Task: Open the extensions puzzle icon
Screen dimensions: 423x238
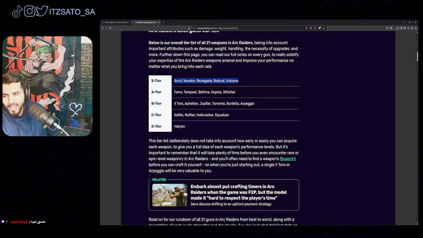Action: tap(387, 28)
